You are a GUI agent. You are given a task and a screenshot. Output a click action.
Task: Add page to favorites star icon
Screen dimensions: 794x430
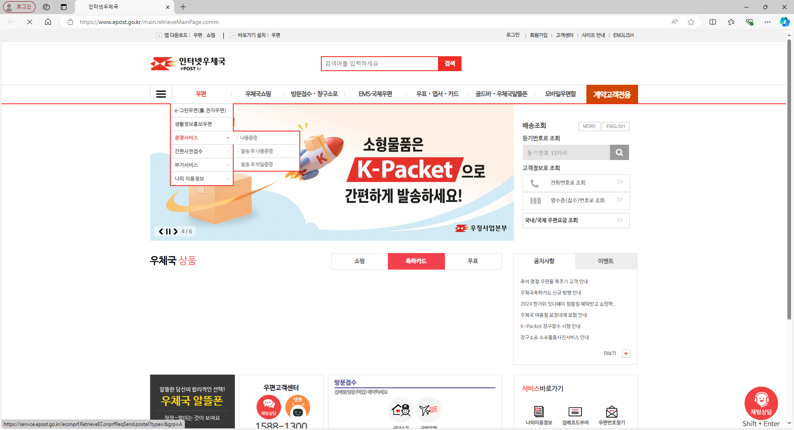691,22
